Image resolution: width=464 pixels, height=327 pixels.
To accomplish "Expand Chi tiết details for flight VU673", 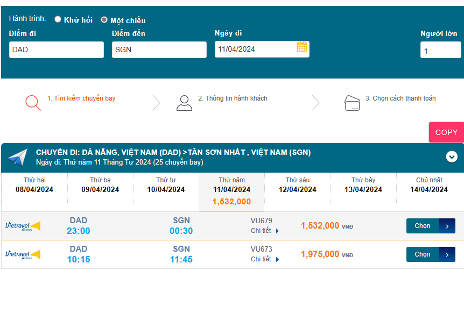I will click(265, 259).
